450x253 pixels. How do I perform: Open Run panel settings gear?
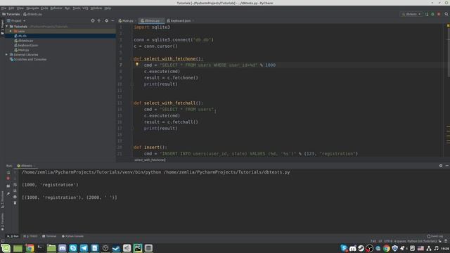pyautogui.click(x=441, y=166)
